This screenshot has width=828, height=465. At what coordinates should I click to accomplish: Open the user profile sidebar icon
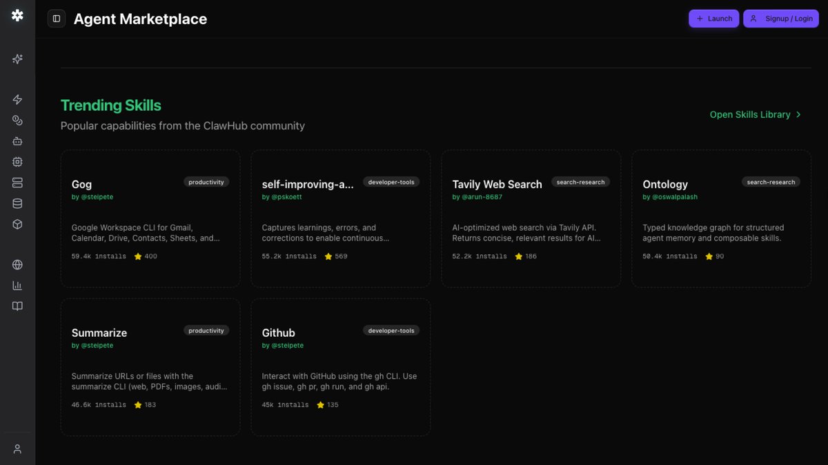pyautogui.click(x=17, y=449)
